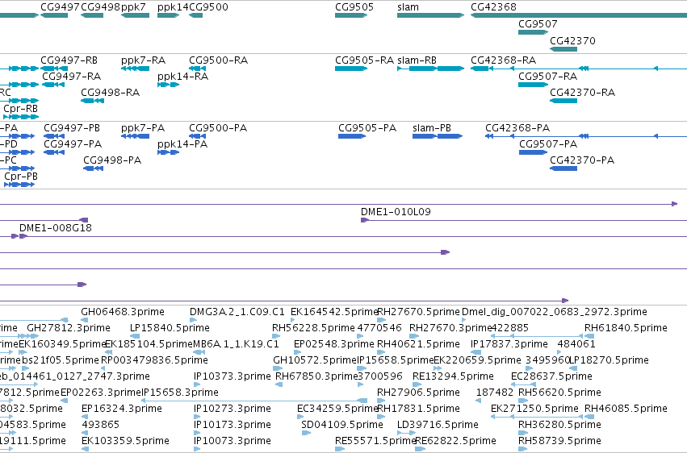Select the EP02548.3prime label
The image size is (687, 453).
click(x=334, y=344)
